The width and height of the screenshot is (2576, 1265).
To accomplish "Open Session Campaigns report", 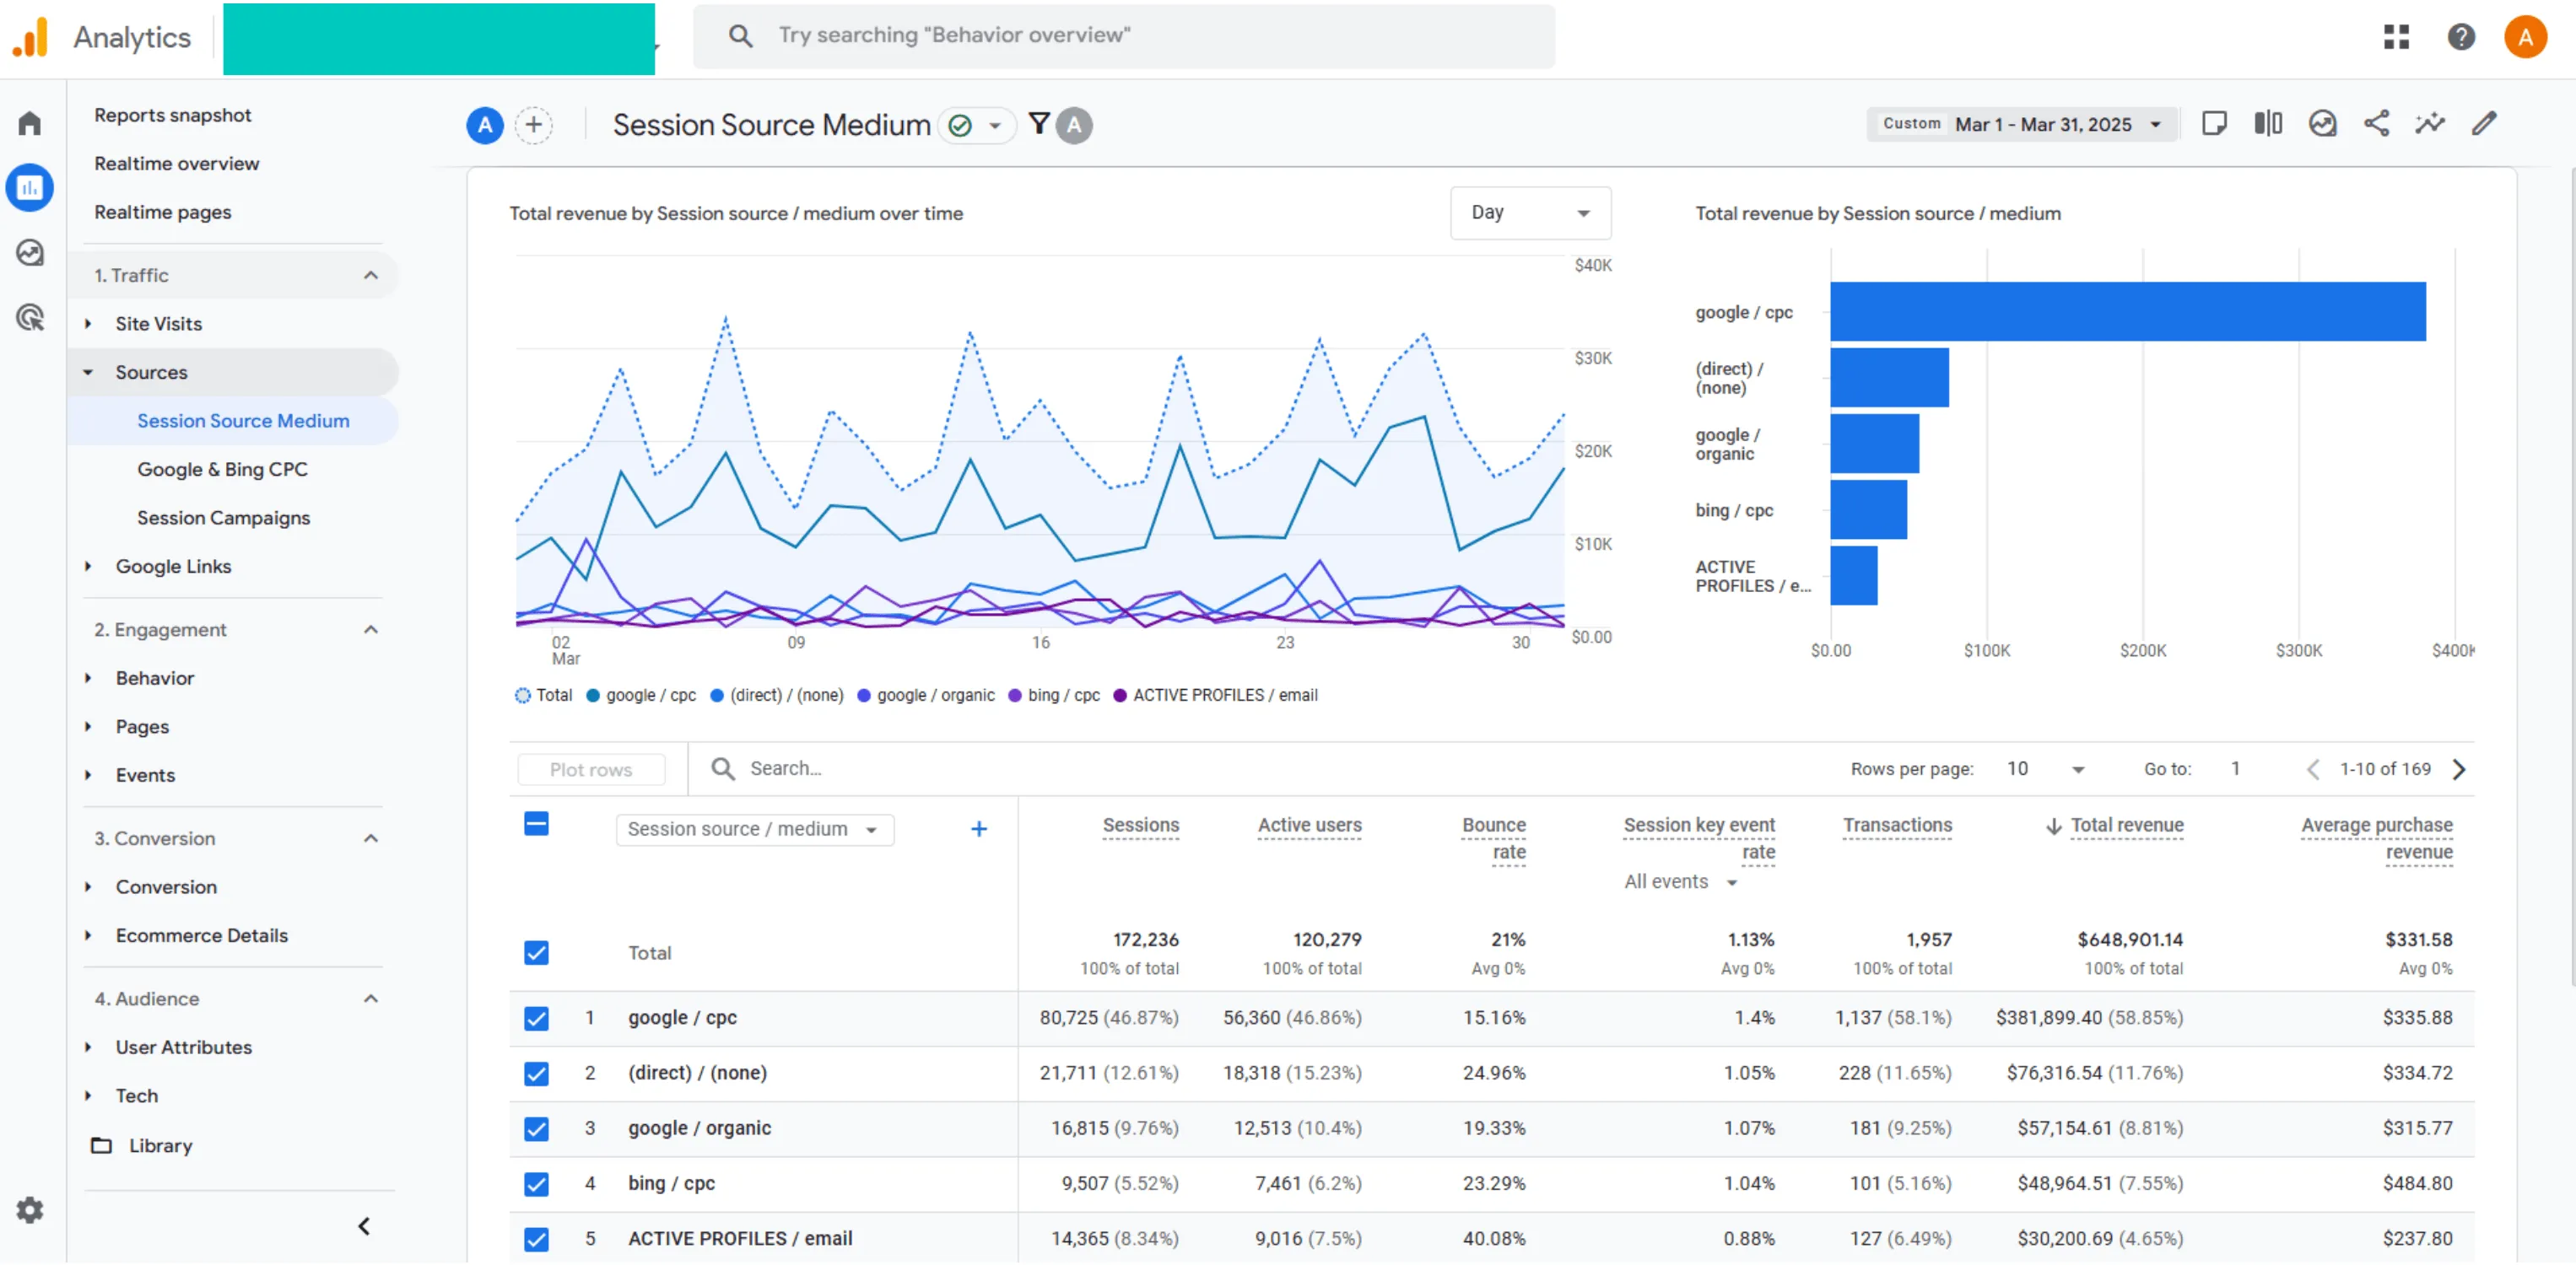I will coord(223,519).
